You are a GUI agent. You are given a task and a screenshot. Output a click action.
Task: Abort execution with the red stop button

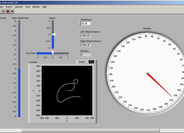8,11
